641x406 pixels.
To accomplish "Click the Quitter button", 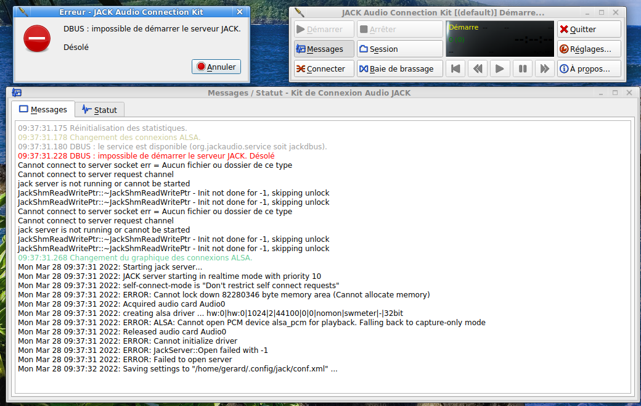I will [x=589, y=29].
